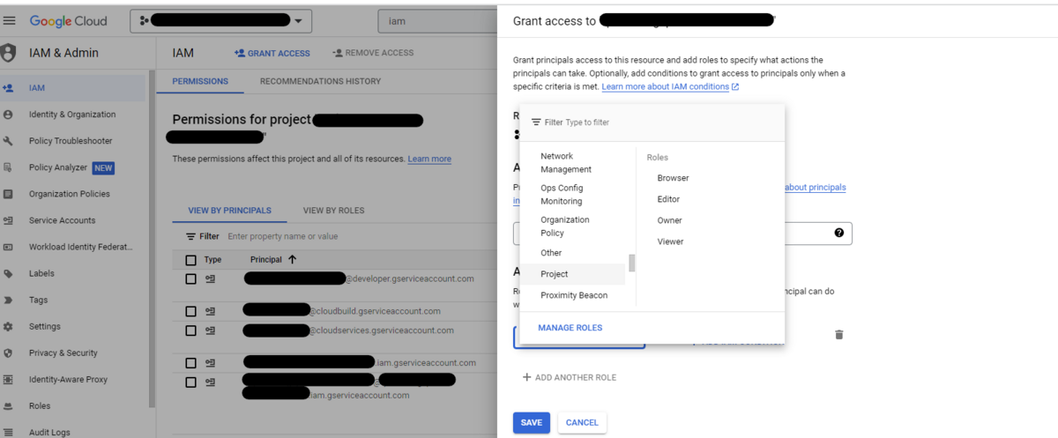
Task: Select Network Management role category
Action: tap(572, 162)
